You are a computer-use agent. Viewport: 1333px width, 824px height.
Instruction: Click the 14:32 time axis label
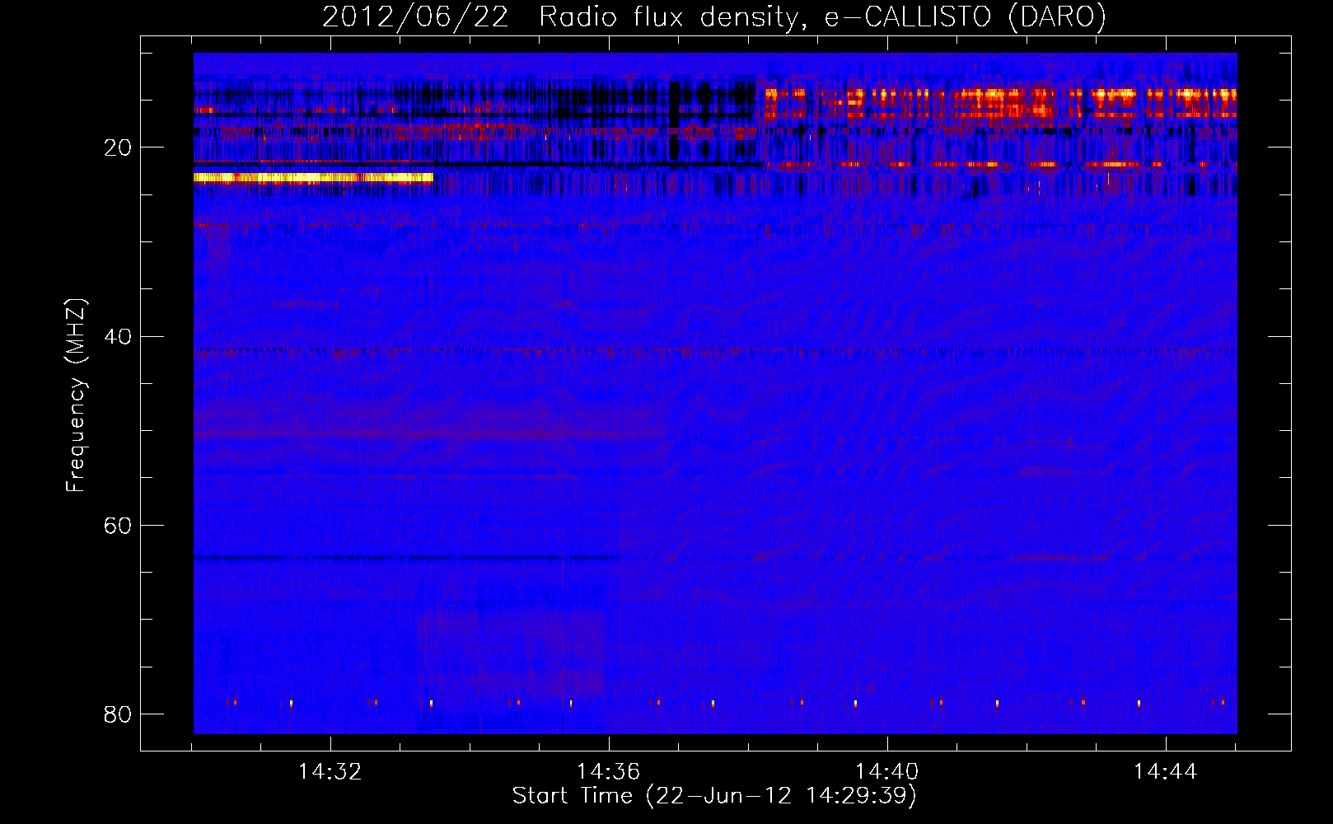coord(330,772)
